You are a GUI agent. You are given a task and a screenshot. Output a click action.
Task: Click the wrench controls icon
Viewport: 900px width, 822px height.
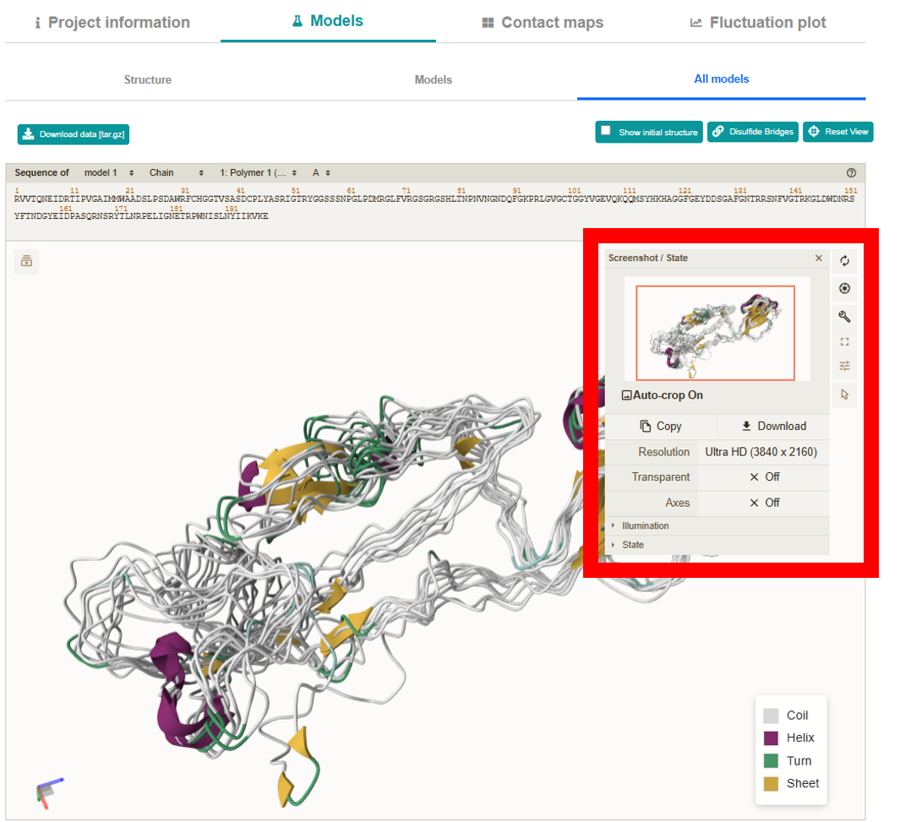(x=844, y=316)
